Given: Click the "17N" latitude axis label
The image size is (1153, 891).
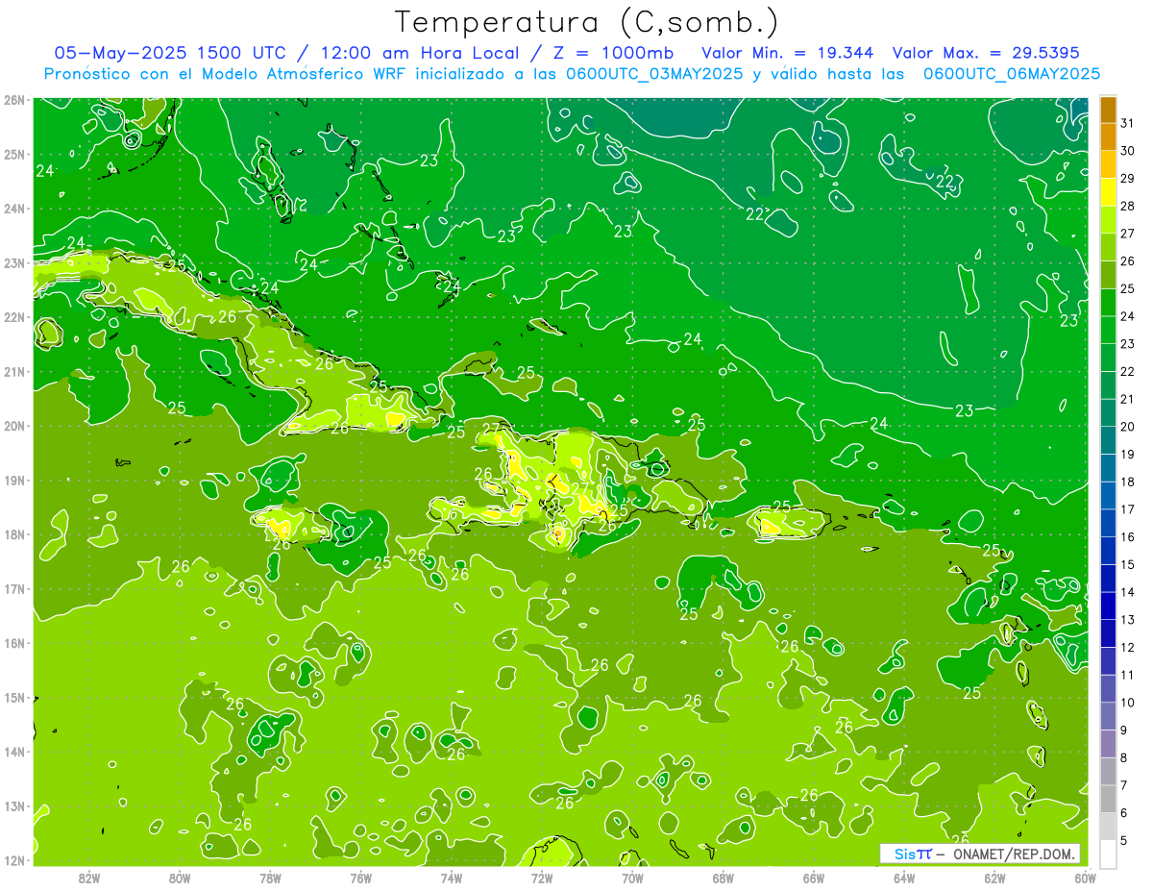Looking at the screenshot, I should click(x=13, y=588).
